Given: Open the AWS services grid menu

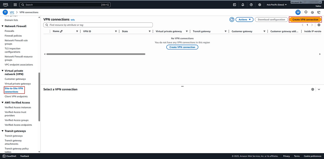Looking at the screenshot, I should tap(15, 5).
